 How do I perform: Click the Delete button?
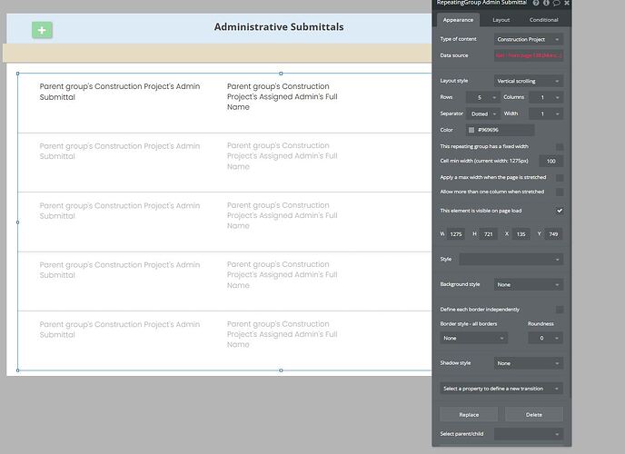(x=534, y=415)
